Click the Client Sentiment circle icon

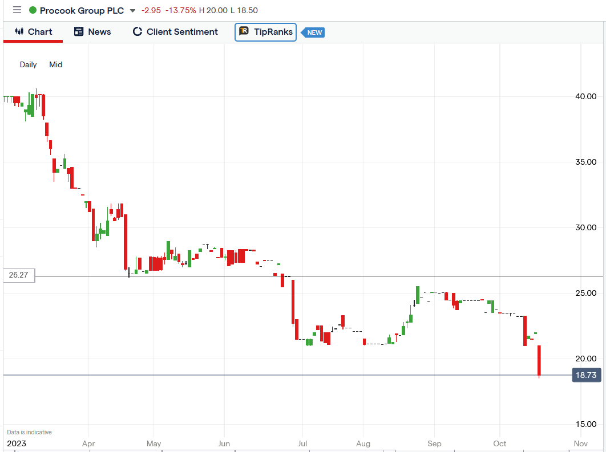[x=137, y=32]
